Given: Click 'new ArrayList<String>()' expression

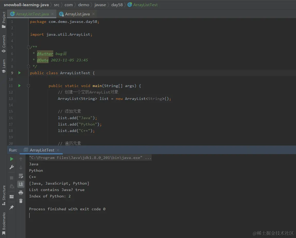Looking at the screenshot, I should (x=142, y=99).
